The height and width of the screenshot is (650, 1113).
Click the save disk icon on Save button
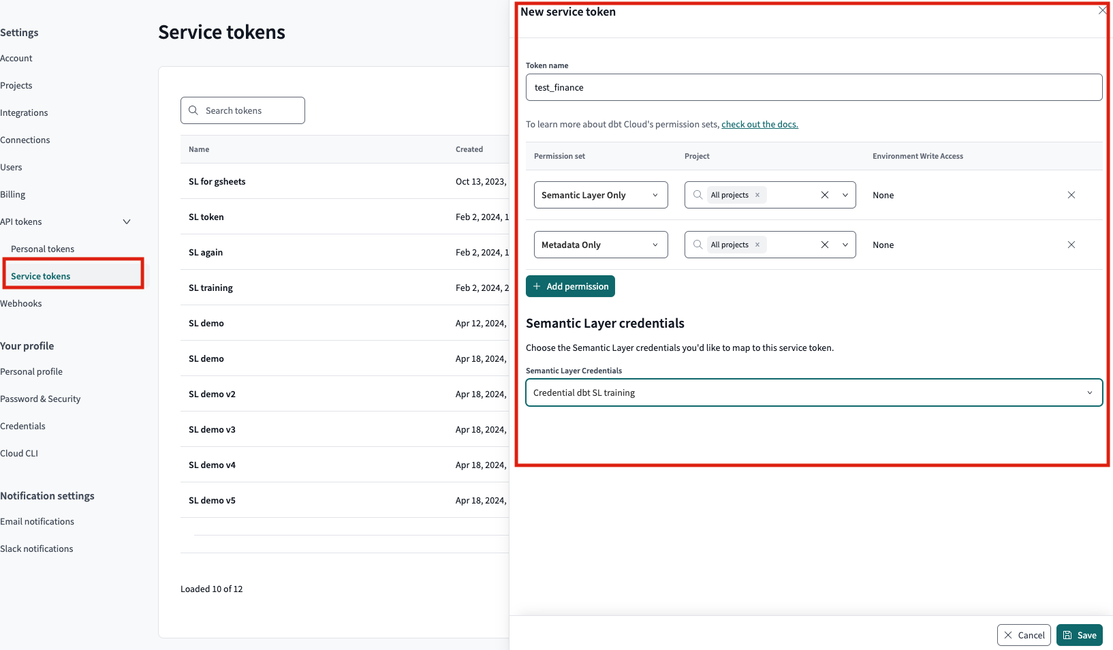1067,634
